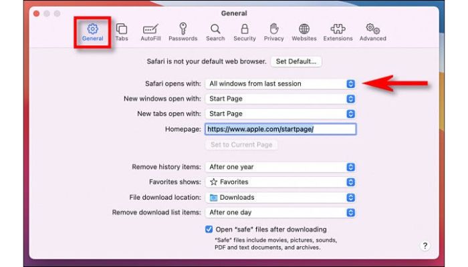Open the New tabs open with dropdown
468x267 pixels.
tap(280, 113)
